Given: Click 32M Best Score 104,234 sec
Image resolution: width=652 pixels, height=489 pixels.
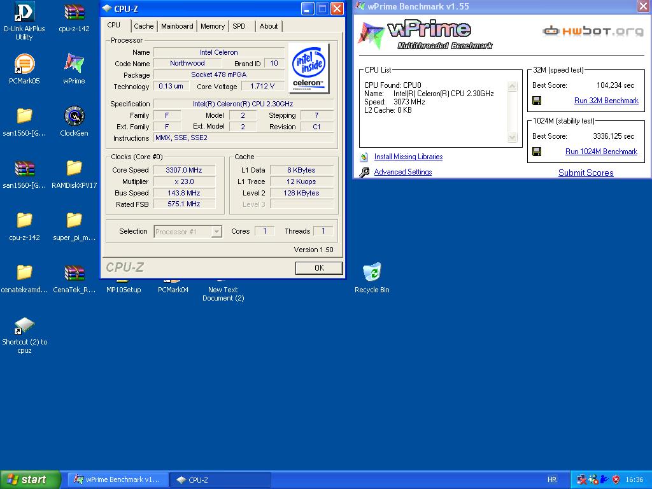Looking at the screenshot, I should [x=616, y=85].
